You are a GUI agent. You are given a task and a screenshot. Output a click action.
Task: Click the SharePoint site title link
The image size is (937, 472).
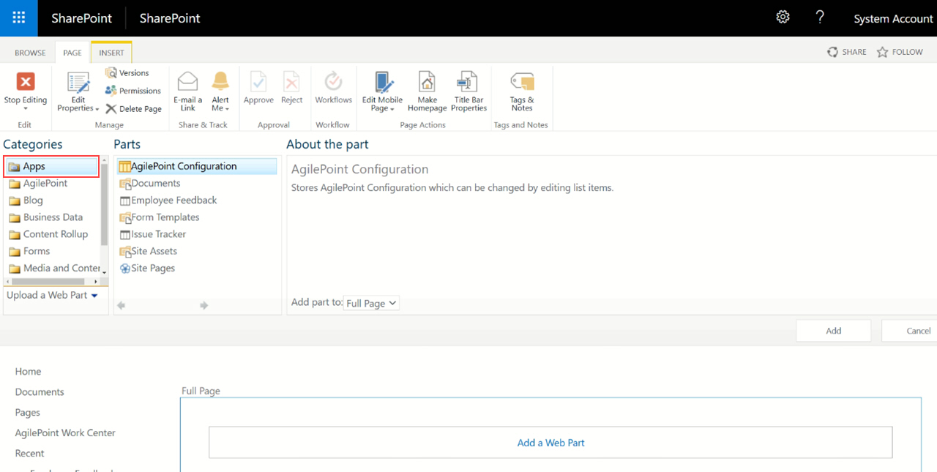tap(170, 18)
